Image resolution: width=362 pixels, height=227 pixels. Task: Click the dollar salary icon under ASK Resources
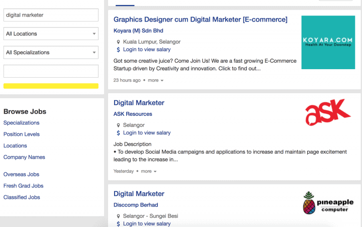[x=118, y=133]
